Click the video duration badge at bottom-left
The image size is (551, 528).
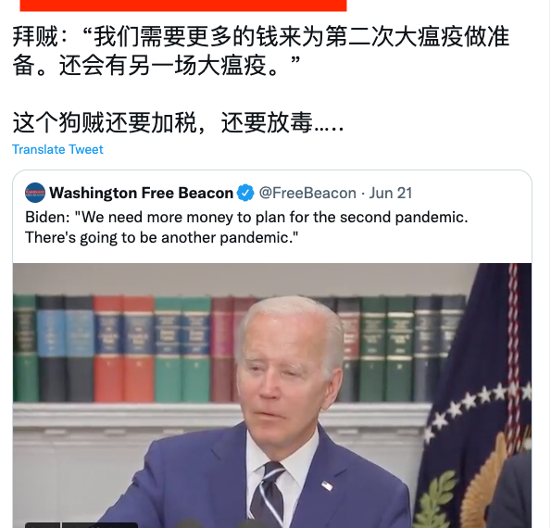[43, 525]
